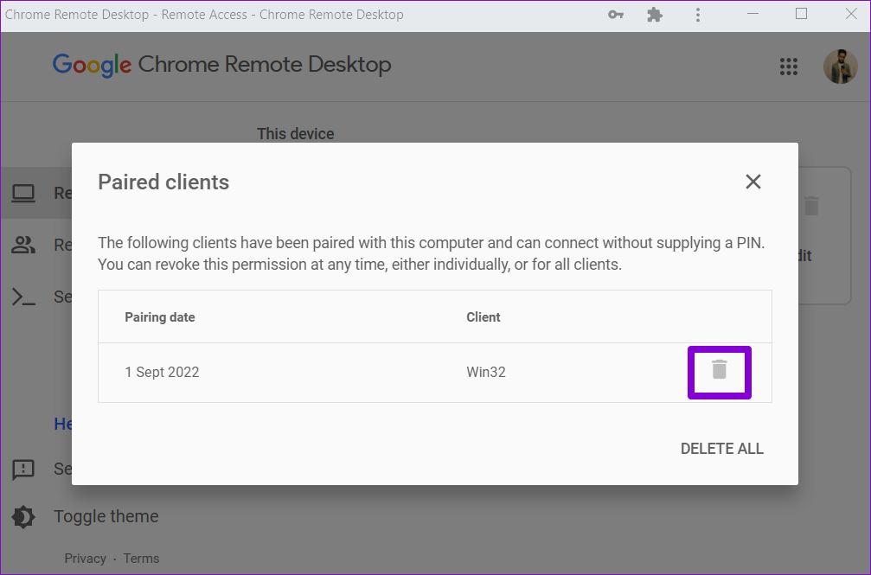Screen dimensions: 871x575
Task: Click the Google Chrome Remote Desktop logo
Action: (x=222, y=65)
